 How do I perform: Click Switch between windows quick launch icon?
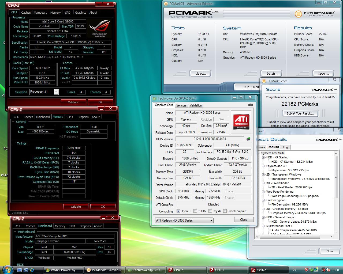pyautogui.click(x=26, y=270)
